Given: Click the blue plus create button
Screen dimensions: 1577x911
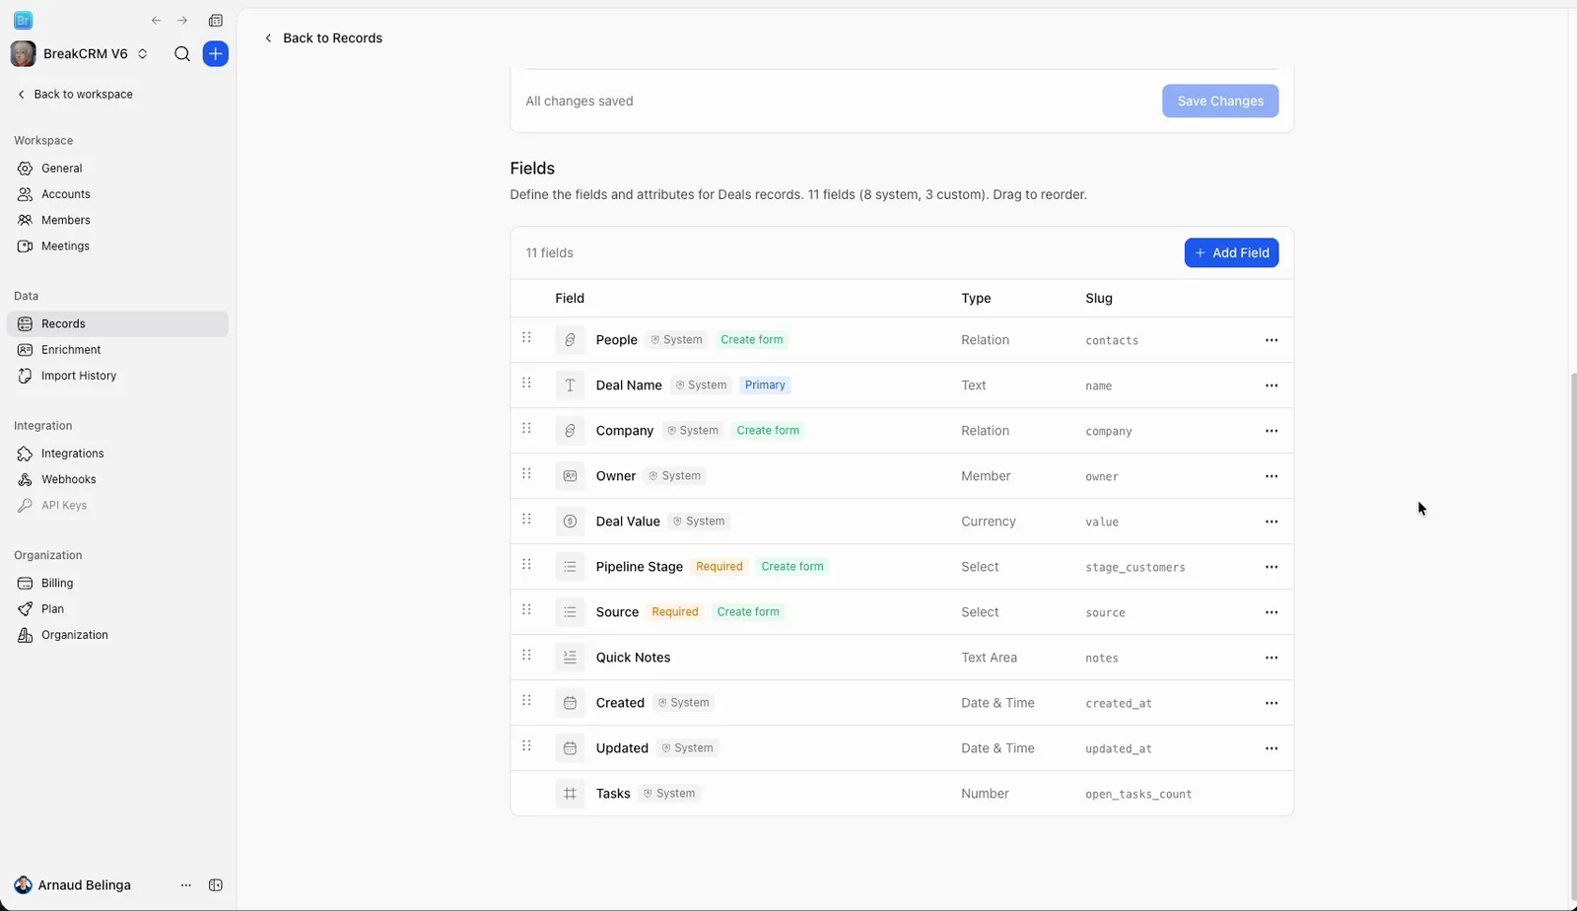Looking at the screenshot, I should click(216, 54).
